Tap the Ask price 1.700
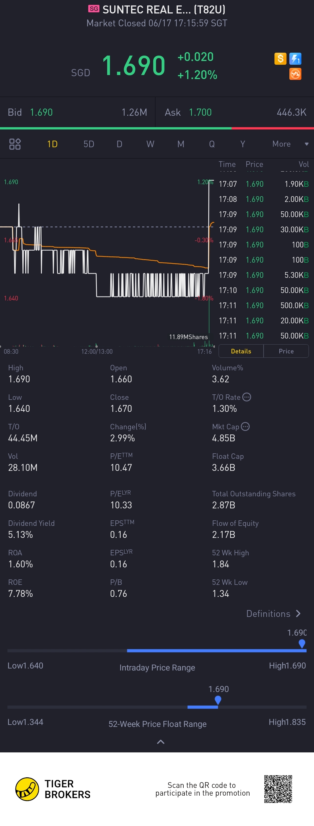The width and height of the screenshot is (314, 826). (x=200, y=112)
